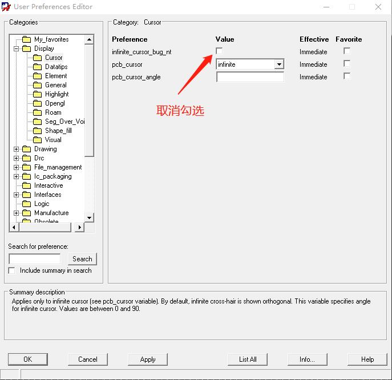Viewport: 392px width, 380px height.
Task: Click the Shape_fill folder icon
Action: pyautogui.click(x=38, y=131)
